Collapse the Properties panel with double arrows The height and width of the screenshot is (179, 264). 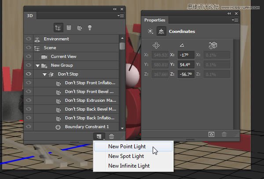pos(229,14)
